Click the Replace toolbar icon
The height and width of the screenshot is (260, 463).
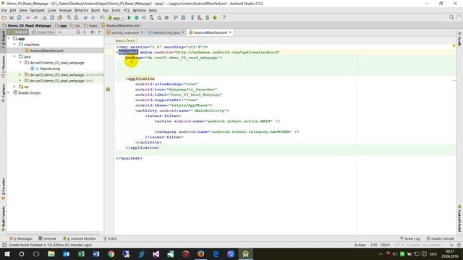coord(76,17)
